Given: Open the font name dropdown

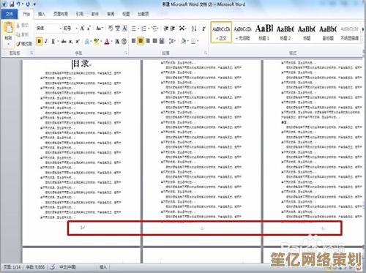Looking at the screenshot, I should (x=60, y=29).
